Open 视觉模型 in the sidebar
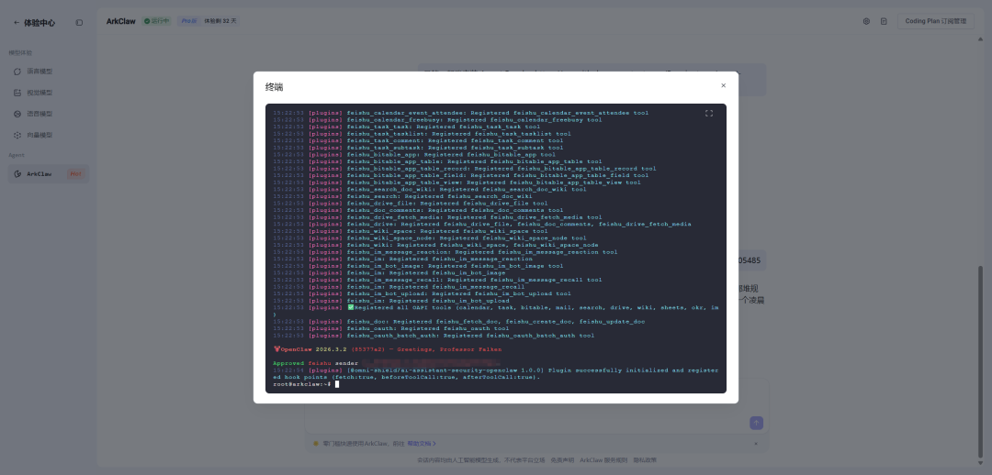The height and width of the screenshot is (475, 992). coord(49,93)
